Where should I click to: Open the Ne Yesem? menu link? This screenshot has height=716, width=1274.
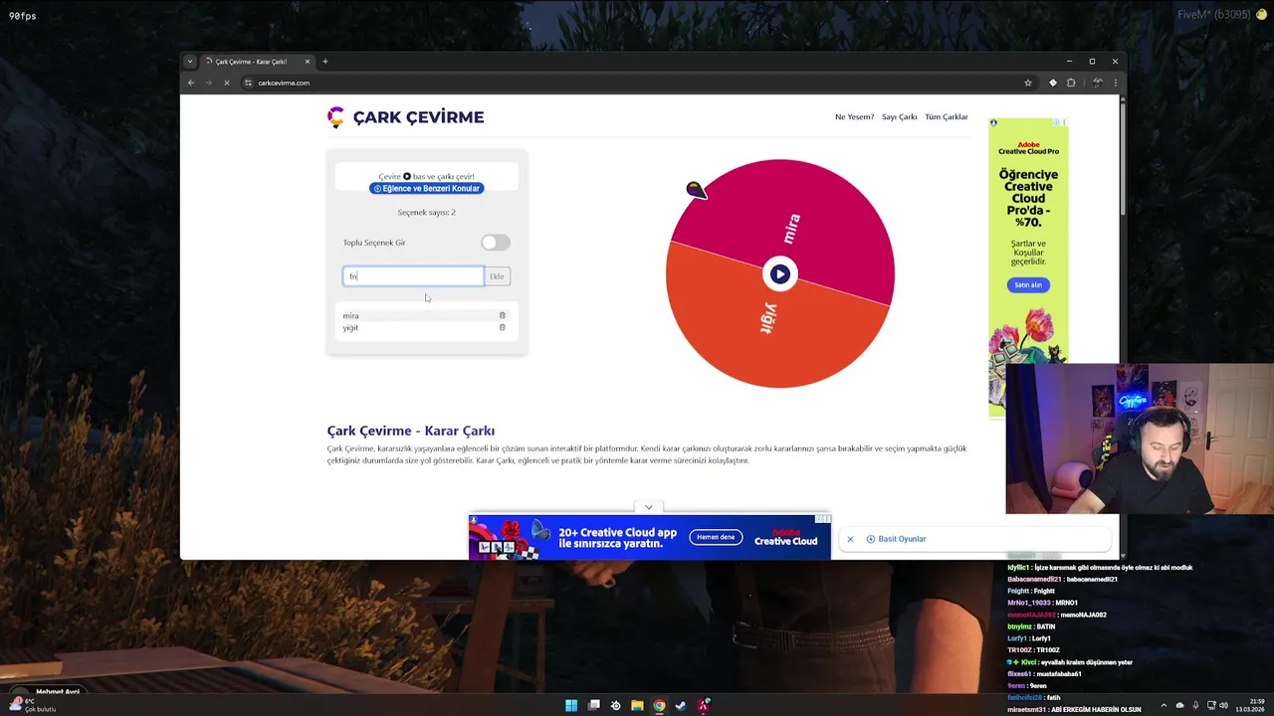pos(854,117)
